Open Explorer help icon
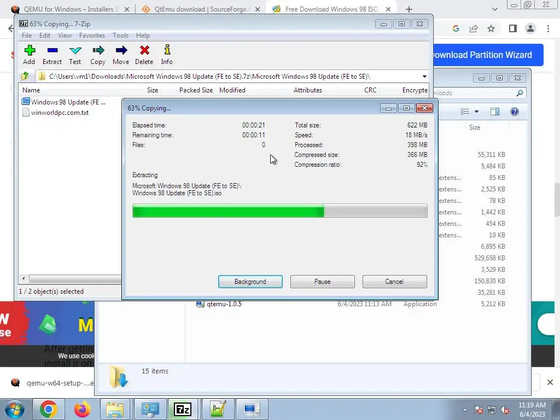This screenshot has width=560, height=420. (514, 112)
